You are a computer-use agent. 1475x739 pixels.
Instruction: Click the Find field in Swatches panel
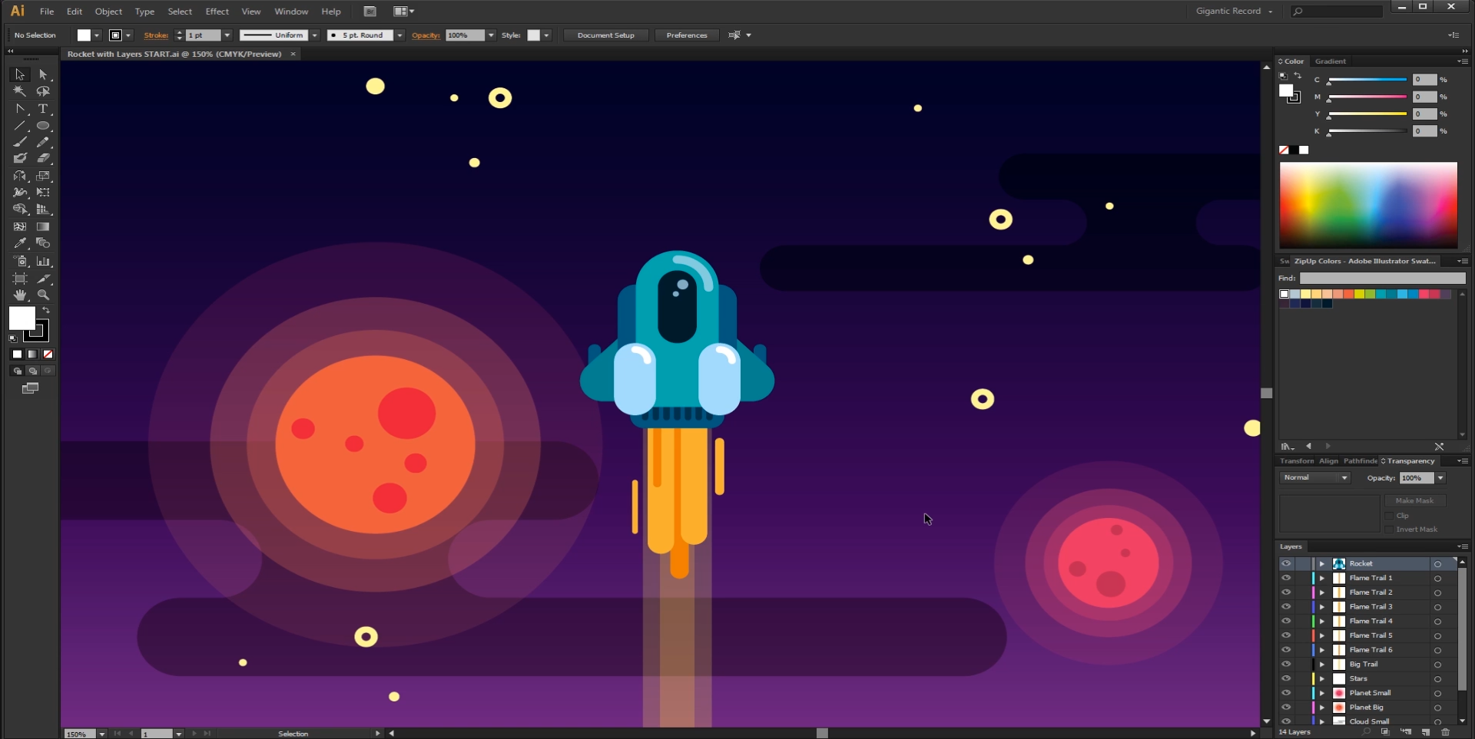[x=1383, y=278]
